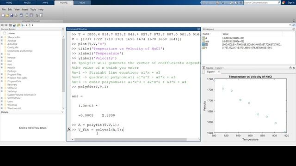Open the address bar path history dropdown
296x166 pixels.
click(x=290, y=25)
